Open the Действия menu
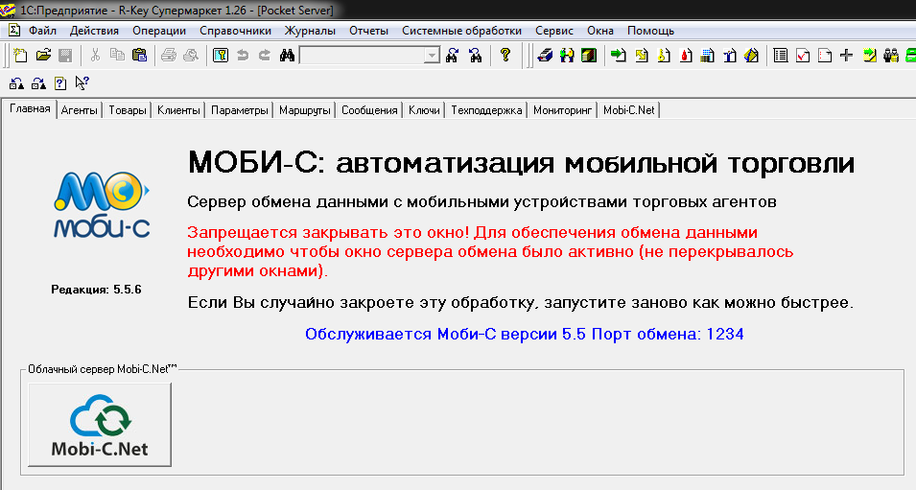This screenshot has height=490, width=916. pyautogui.click(x=94, y=31)
